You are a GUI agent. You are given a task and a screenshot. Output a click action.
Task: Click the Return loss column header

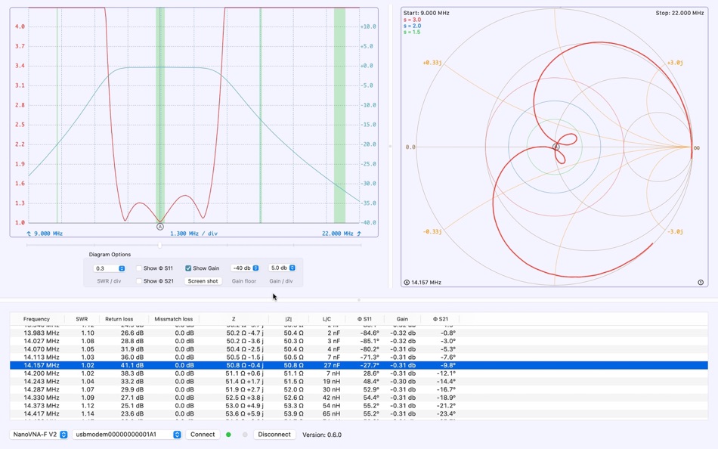[119, 319]
